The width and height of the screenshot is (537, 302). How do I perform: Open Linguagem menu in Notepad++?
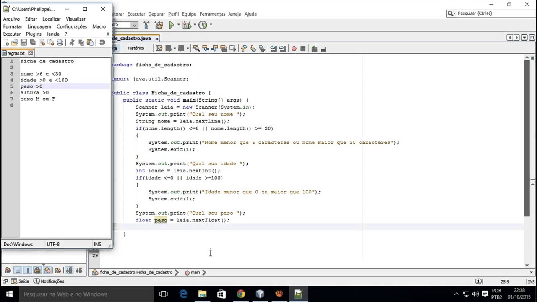[x=39, y=26]
